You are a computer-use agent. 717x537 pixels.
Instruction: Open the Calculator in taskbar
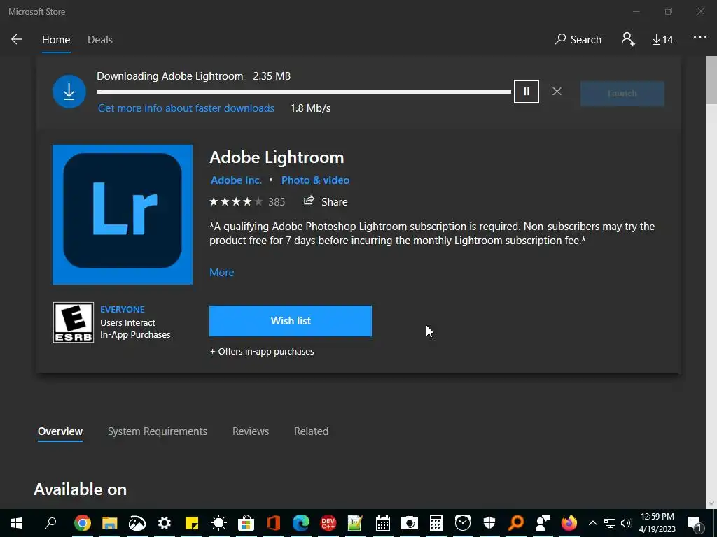436,523
